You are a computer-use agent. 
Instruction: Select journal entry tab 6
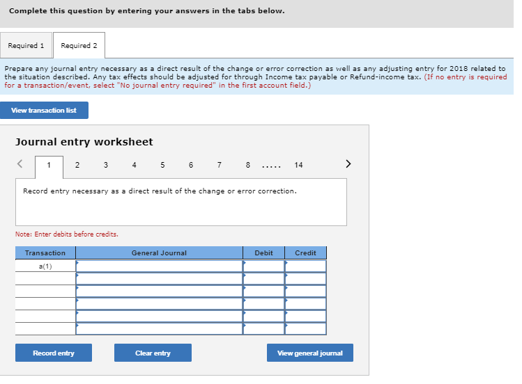click(191, 165)
